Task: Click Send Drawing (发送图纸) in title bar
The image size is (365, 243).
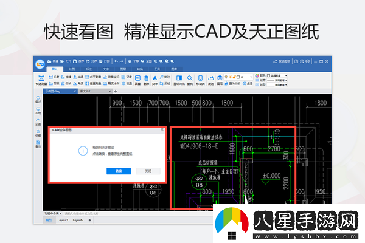Action: pyautogui.click(x=282, y=61)
